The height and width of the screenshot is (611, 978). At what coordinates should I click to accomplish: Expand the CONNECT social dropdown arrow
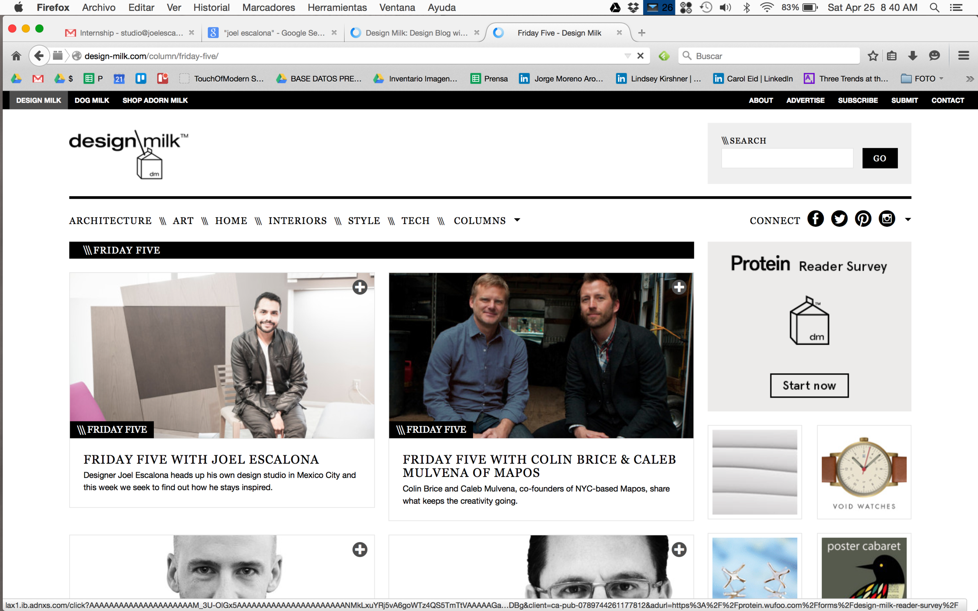(908, 219)
